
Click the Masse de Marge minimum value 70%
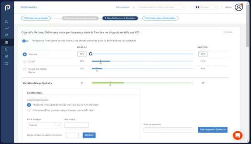[82, 69]
